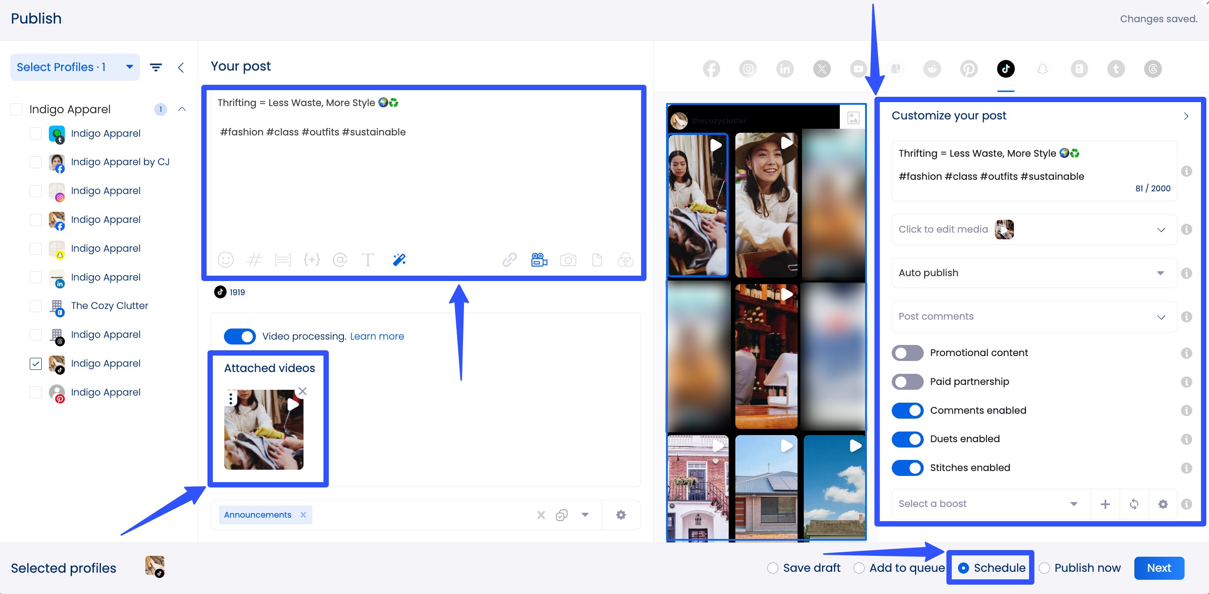Click the mention (@) icon
Viewport: 1209px width, 594px height.
340,260
